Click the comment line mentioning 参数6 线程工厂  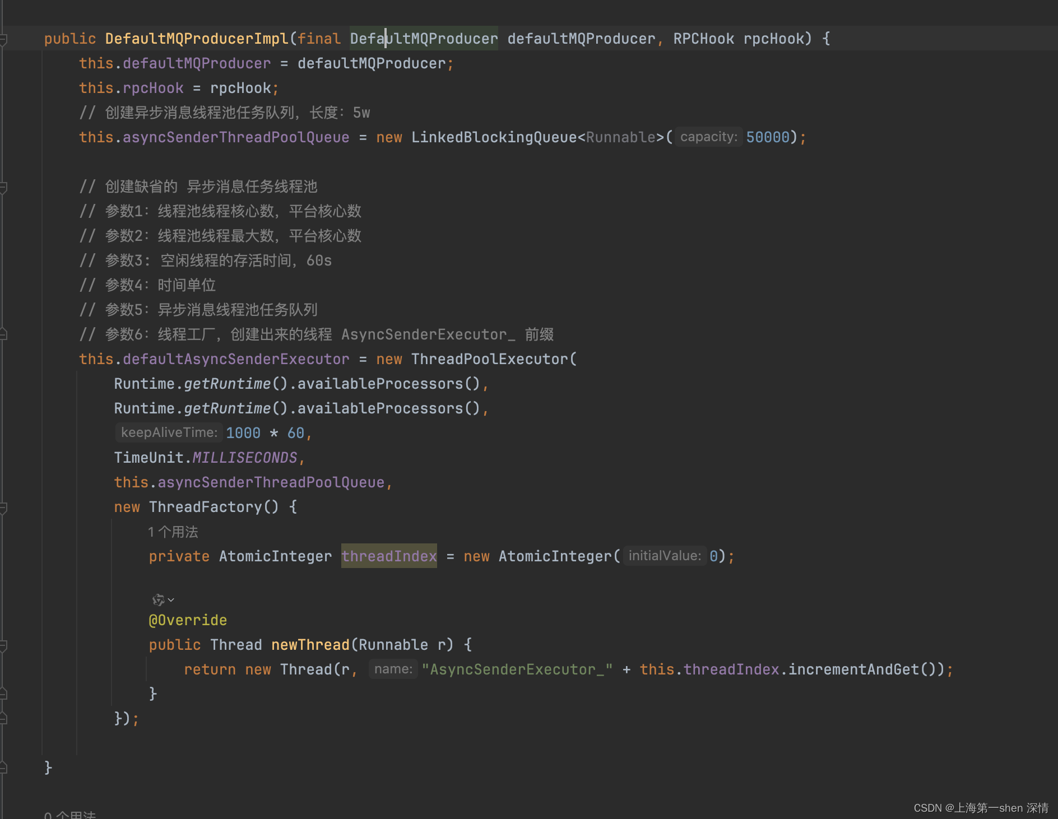[x=317, y=334]
